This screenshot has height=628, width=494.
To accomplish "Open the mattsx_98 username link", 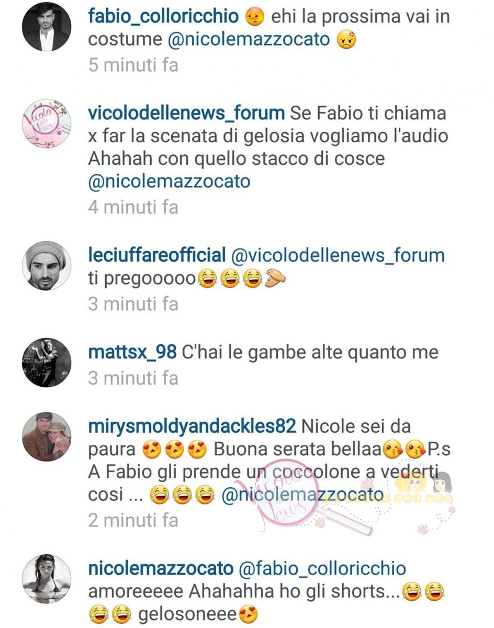I will tap(132, 352).
